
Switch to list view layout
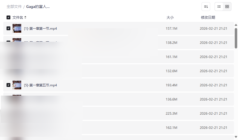pyautogui.click(x=219, y=7)
